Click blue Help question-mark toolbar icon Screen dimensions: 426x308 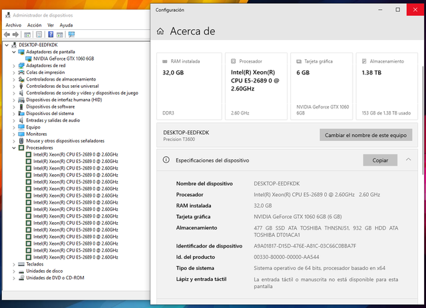click(x=51, y=35)
